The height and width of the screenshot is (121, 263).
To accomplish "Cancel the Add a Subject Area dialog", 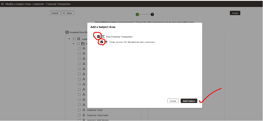I will 173,101.
